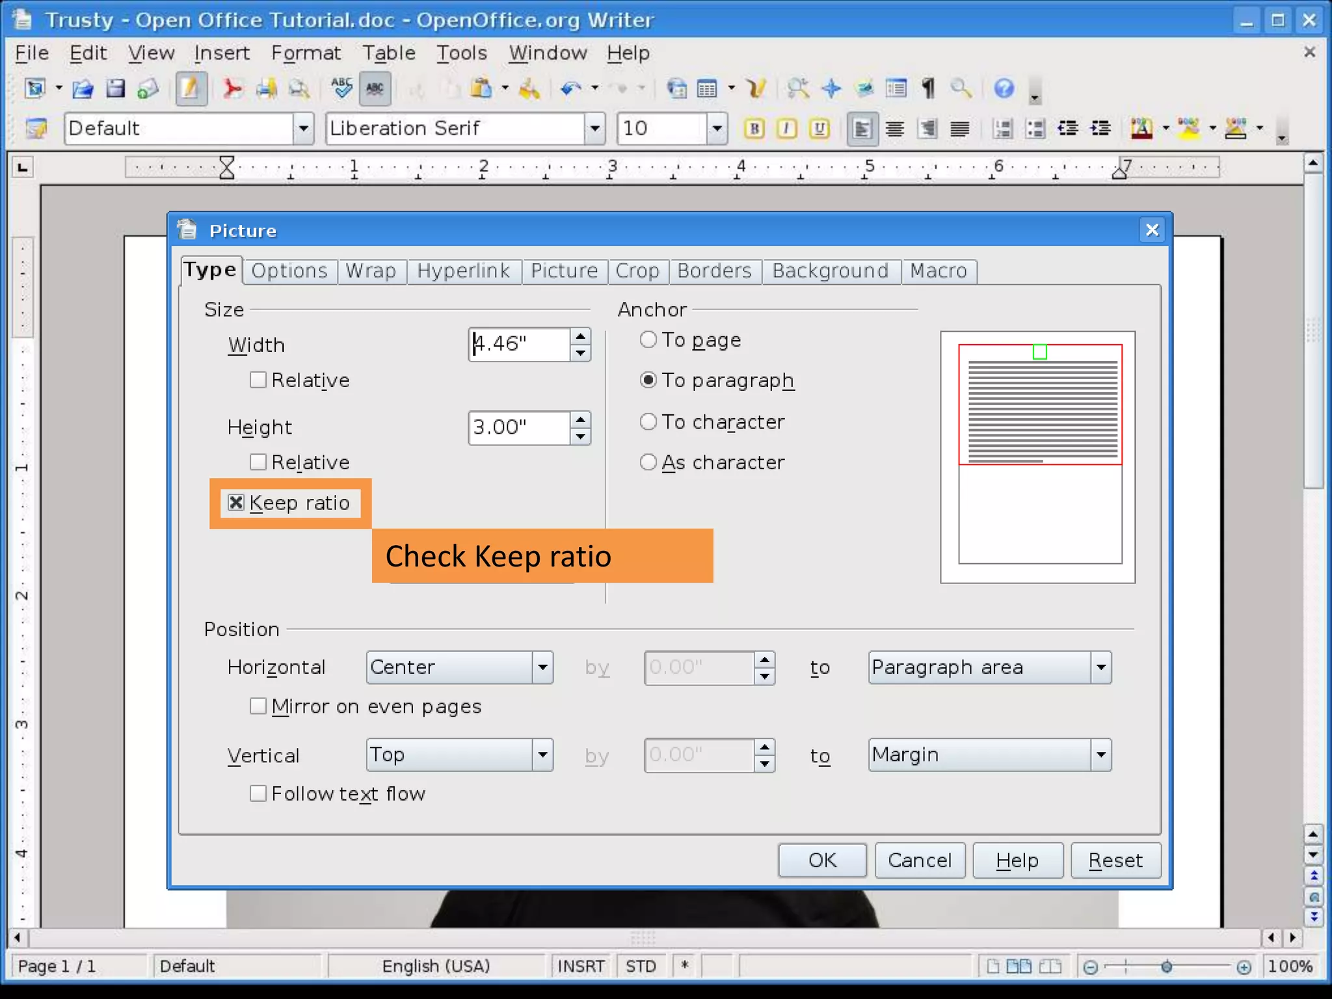
Task: Open the Format menu
Action: click(x=306, y=53)
